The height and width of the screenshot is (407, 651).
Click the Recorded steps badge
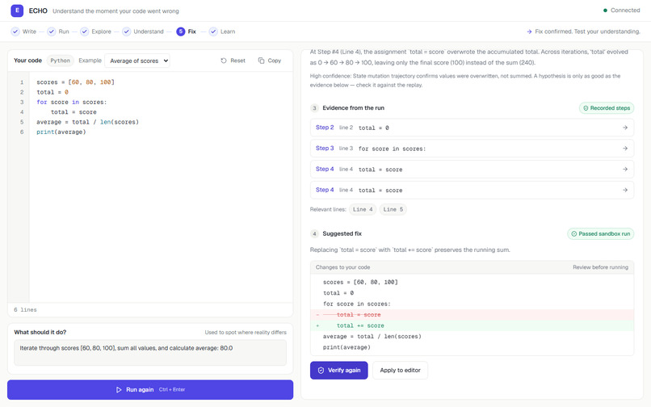(607, 108)
